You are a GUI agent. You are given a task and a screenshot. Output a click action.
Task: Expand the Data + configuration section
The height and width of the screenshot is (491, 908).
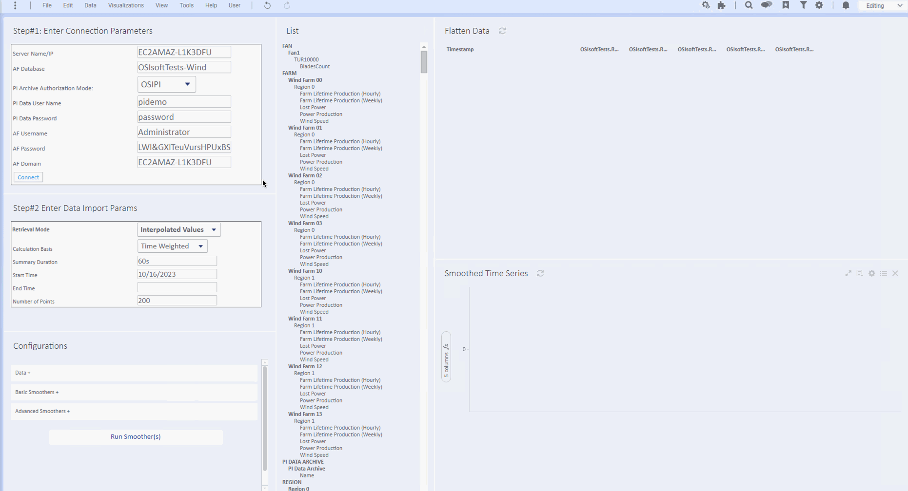tap(134, 373)
